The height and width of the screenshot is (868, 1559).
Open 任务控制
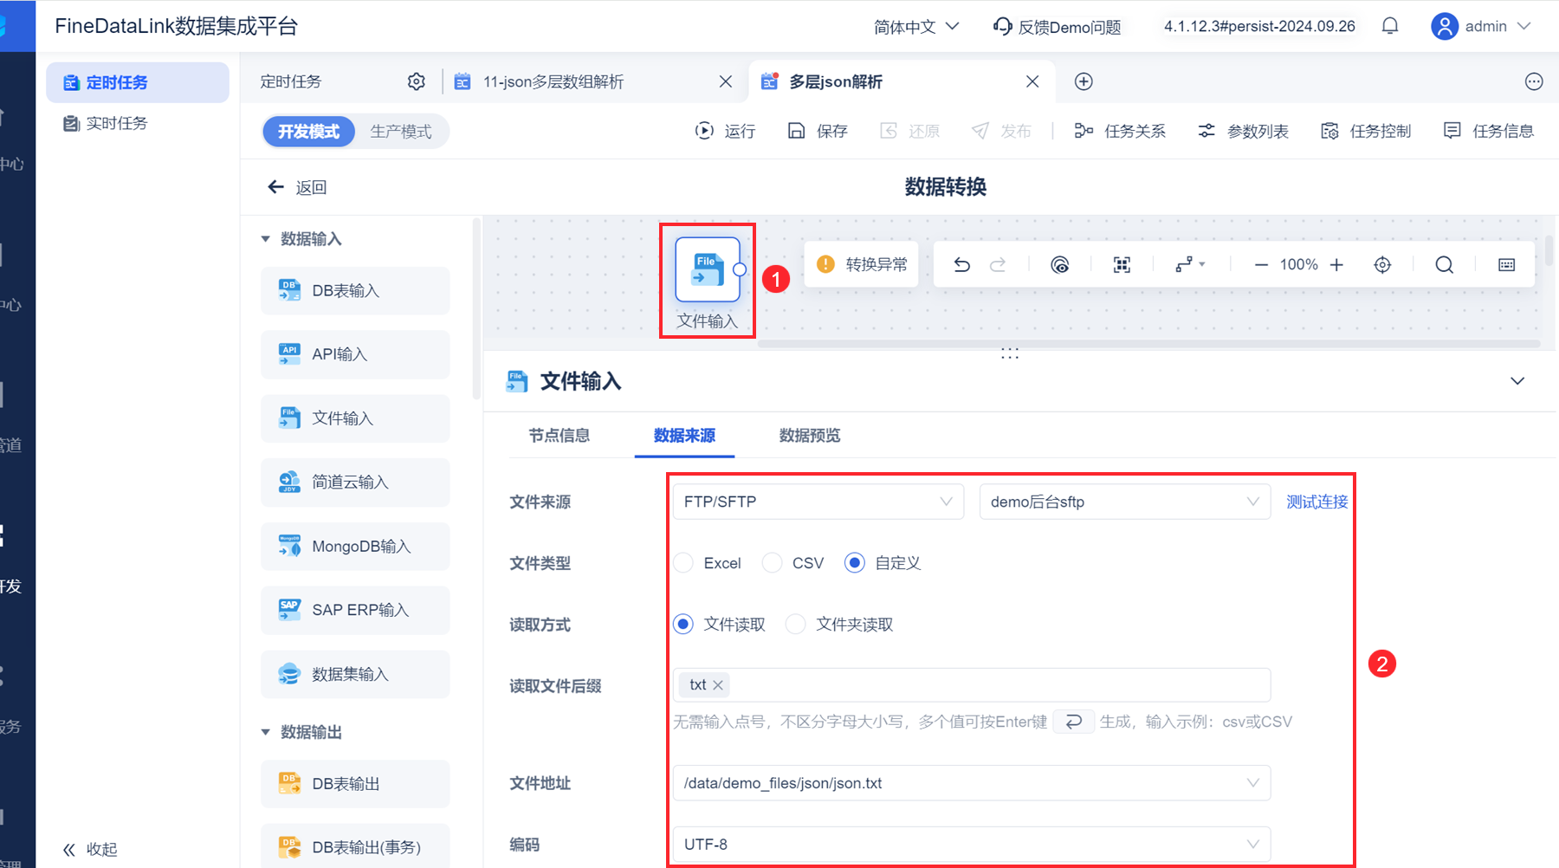1366,131
